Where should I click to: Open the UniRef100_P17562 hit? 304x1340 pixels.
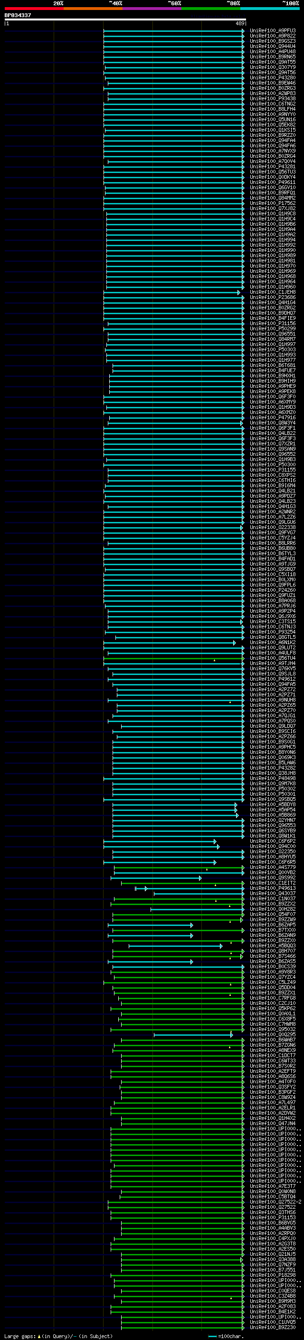coord(273,203)
